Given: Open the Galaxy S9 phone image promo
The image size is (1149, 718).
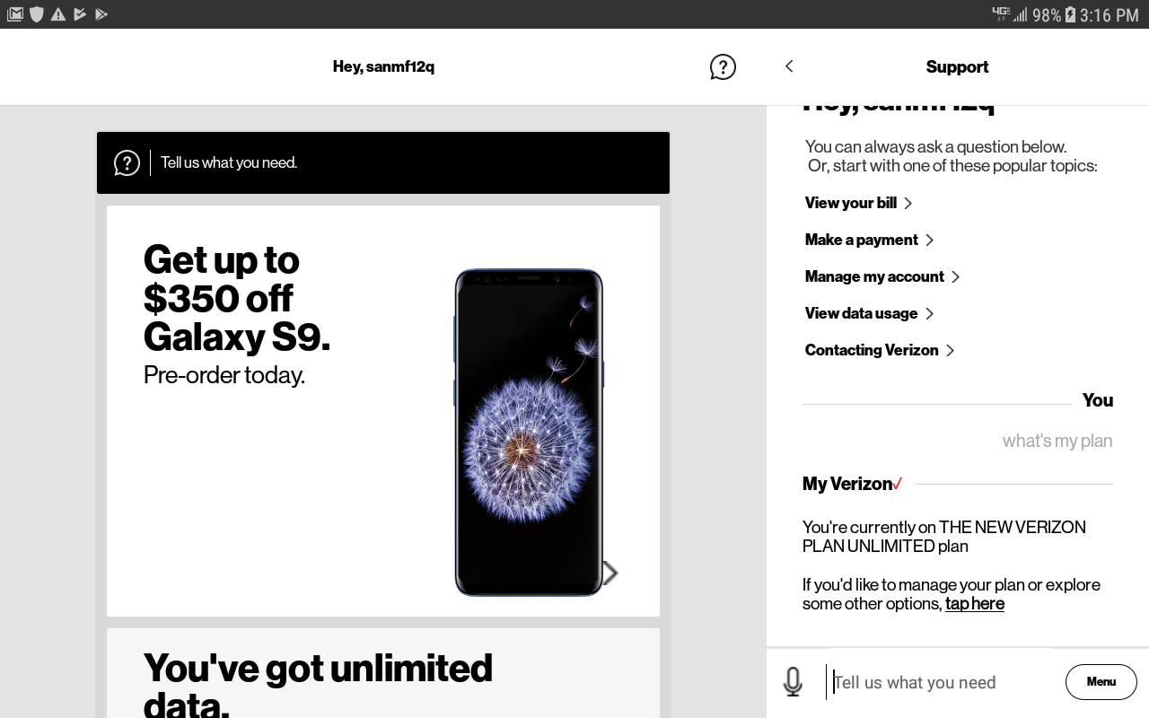Looking at the screenshot, I should pos(529,433).
